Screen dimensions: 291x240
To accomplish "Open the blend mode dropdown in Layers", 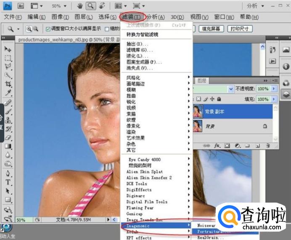I will 231,89.
